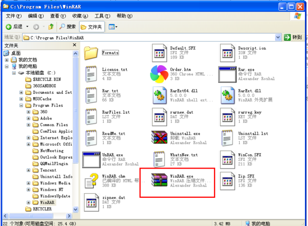Select the Uninstall.exe icon
The width and height of the screenshot is (308, 226).
tap(159, 137)
